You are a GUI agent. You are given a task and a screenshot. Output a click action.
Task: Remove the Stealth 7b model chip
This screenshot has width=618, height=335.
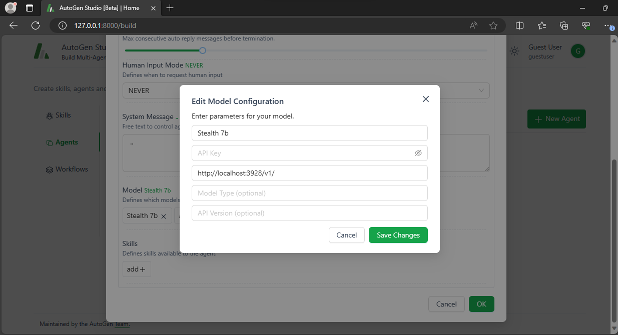[x=163, y=216]
